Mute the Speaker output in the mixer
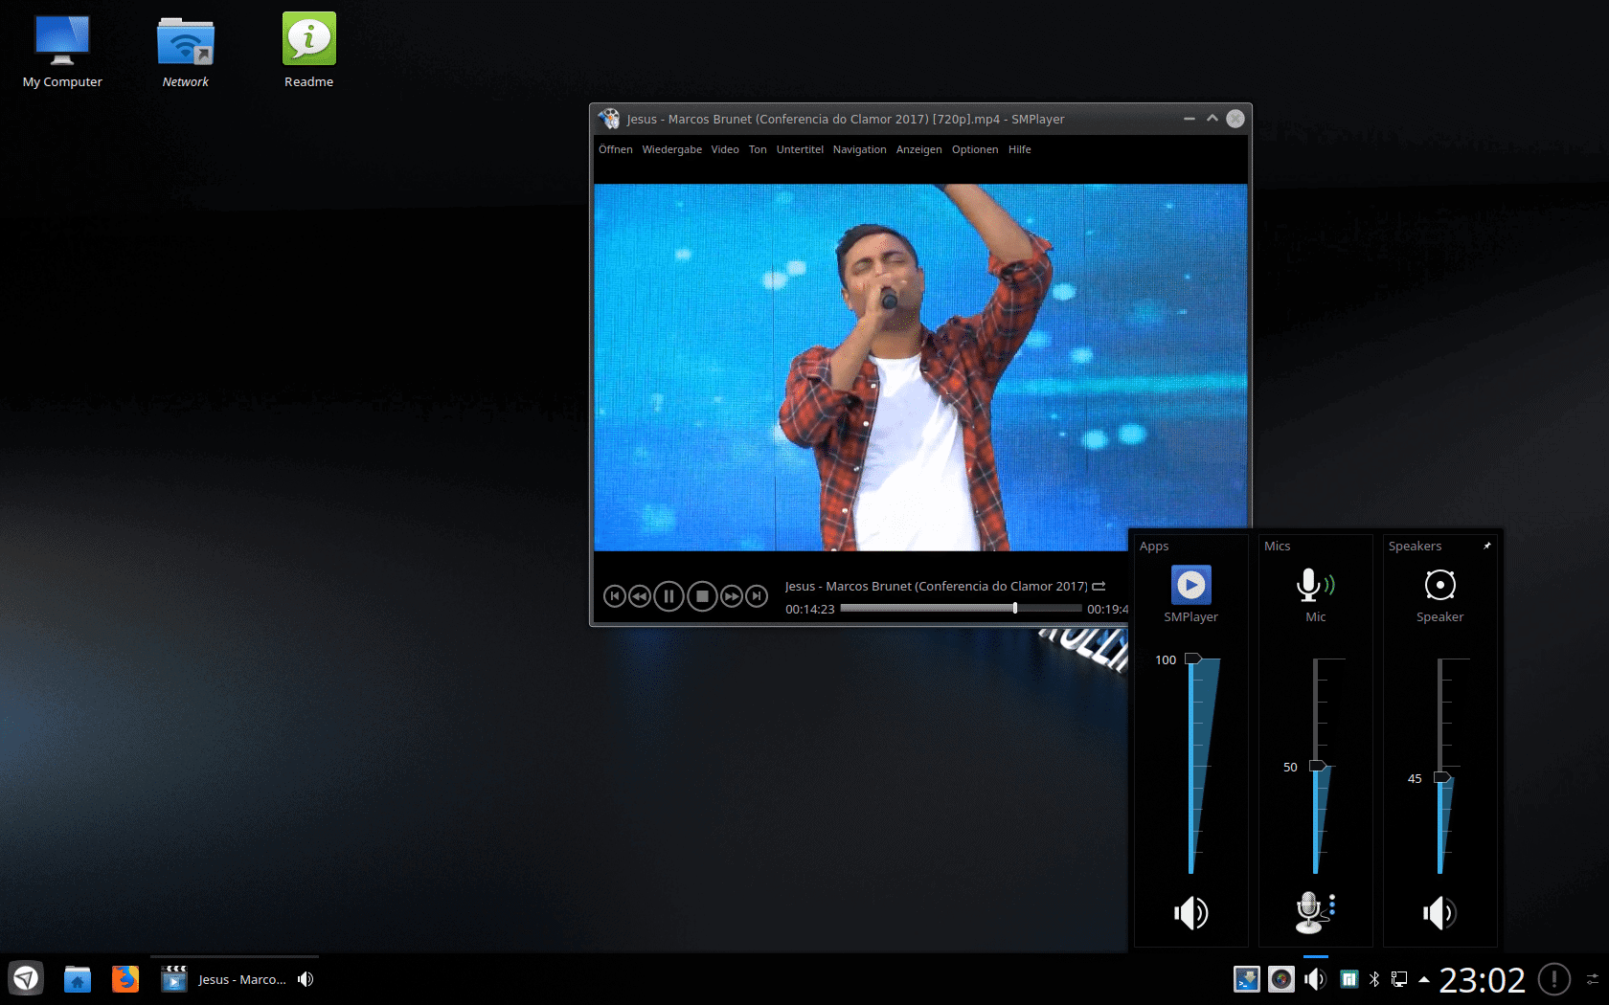 tap(1439, 913)
